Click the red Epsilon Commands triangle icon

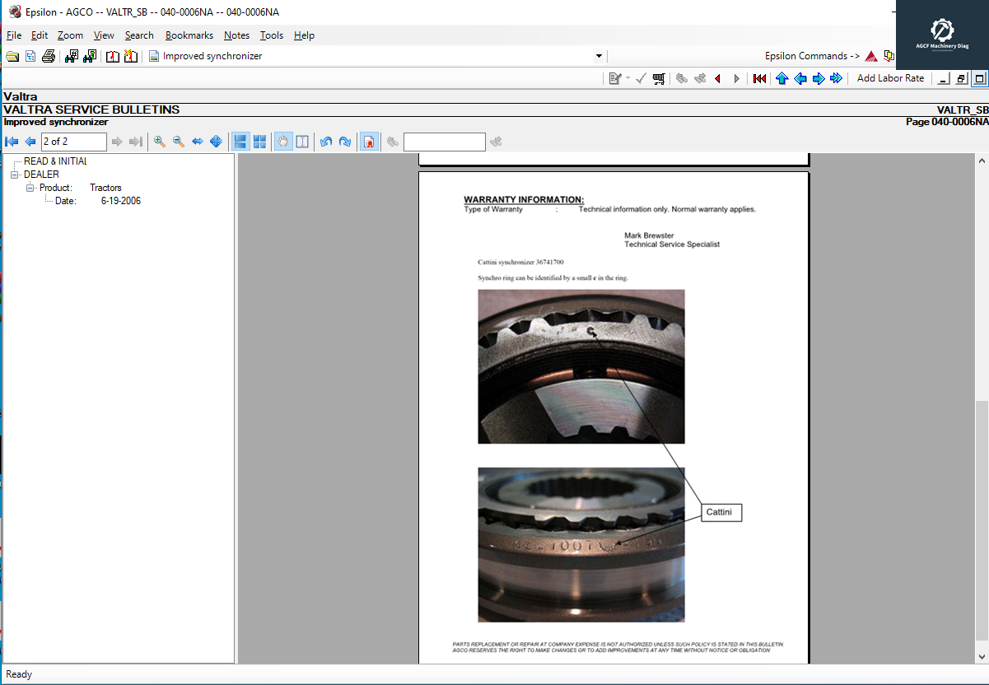[x=870, y=56]
